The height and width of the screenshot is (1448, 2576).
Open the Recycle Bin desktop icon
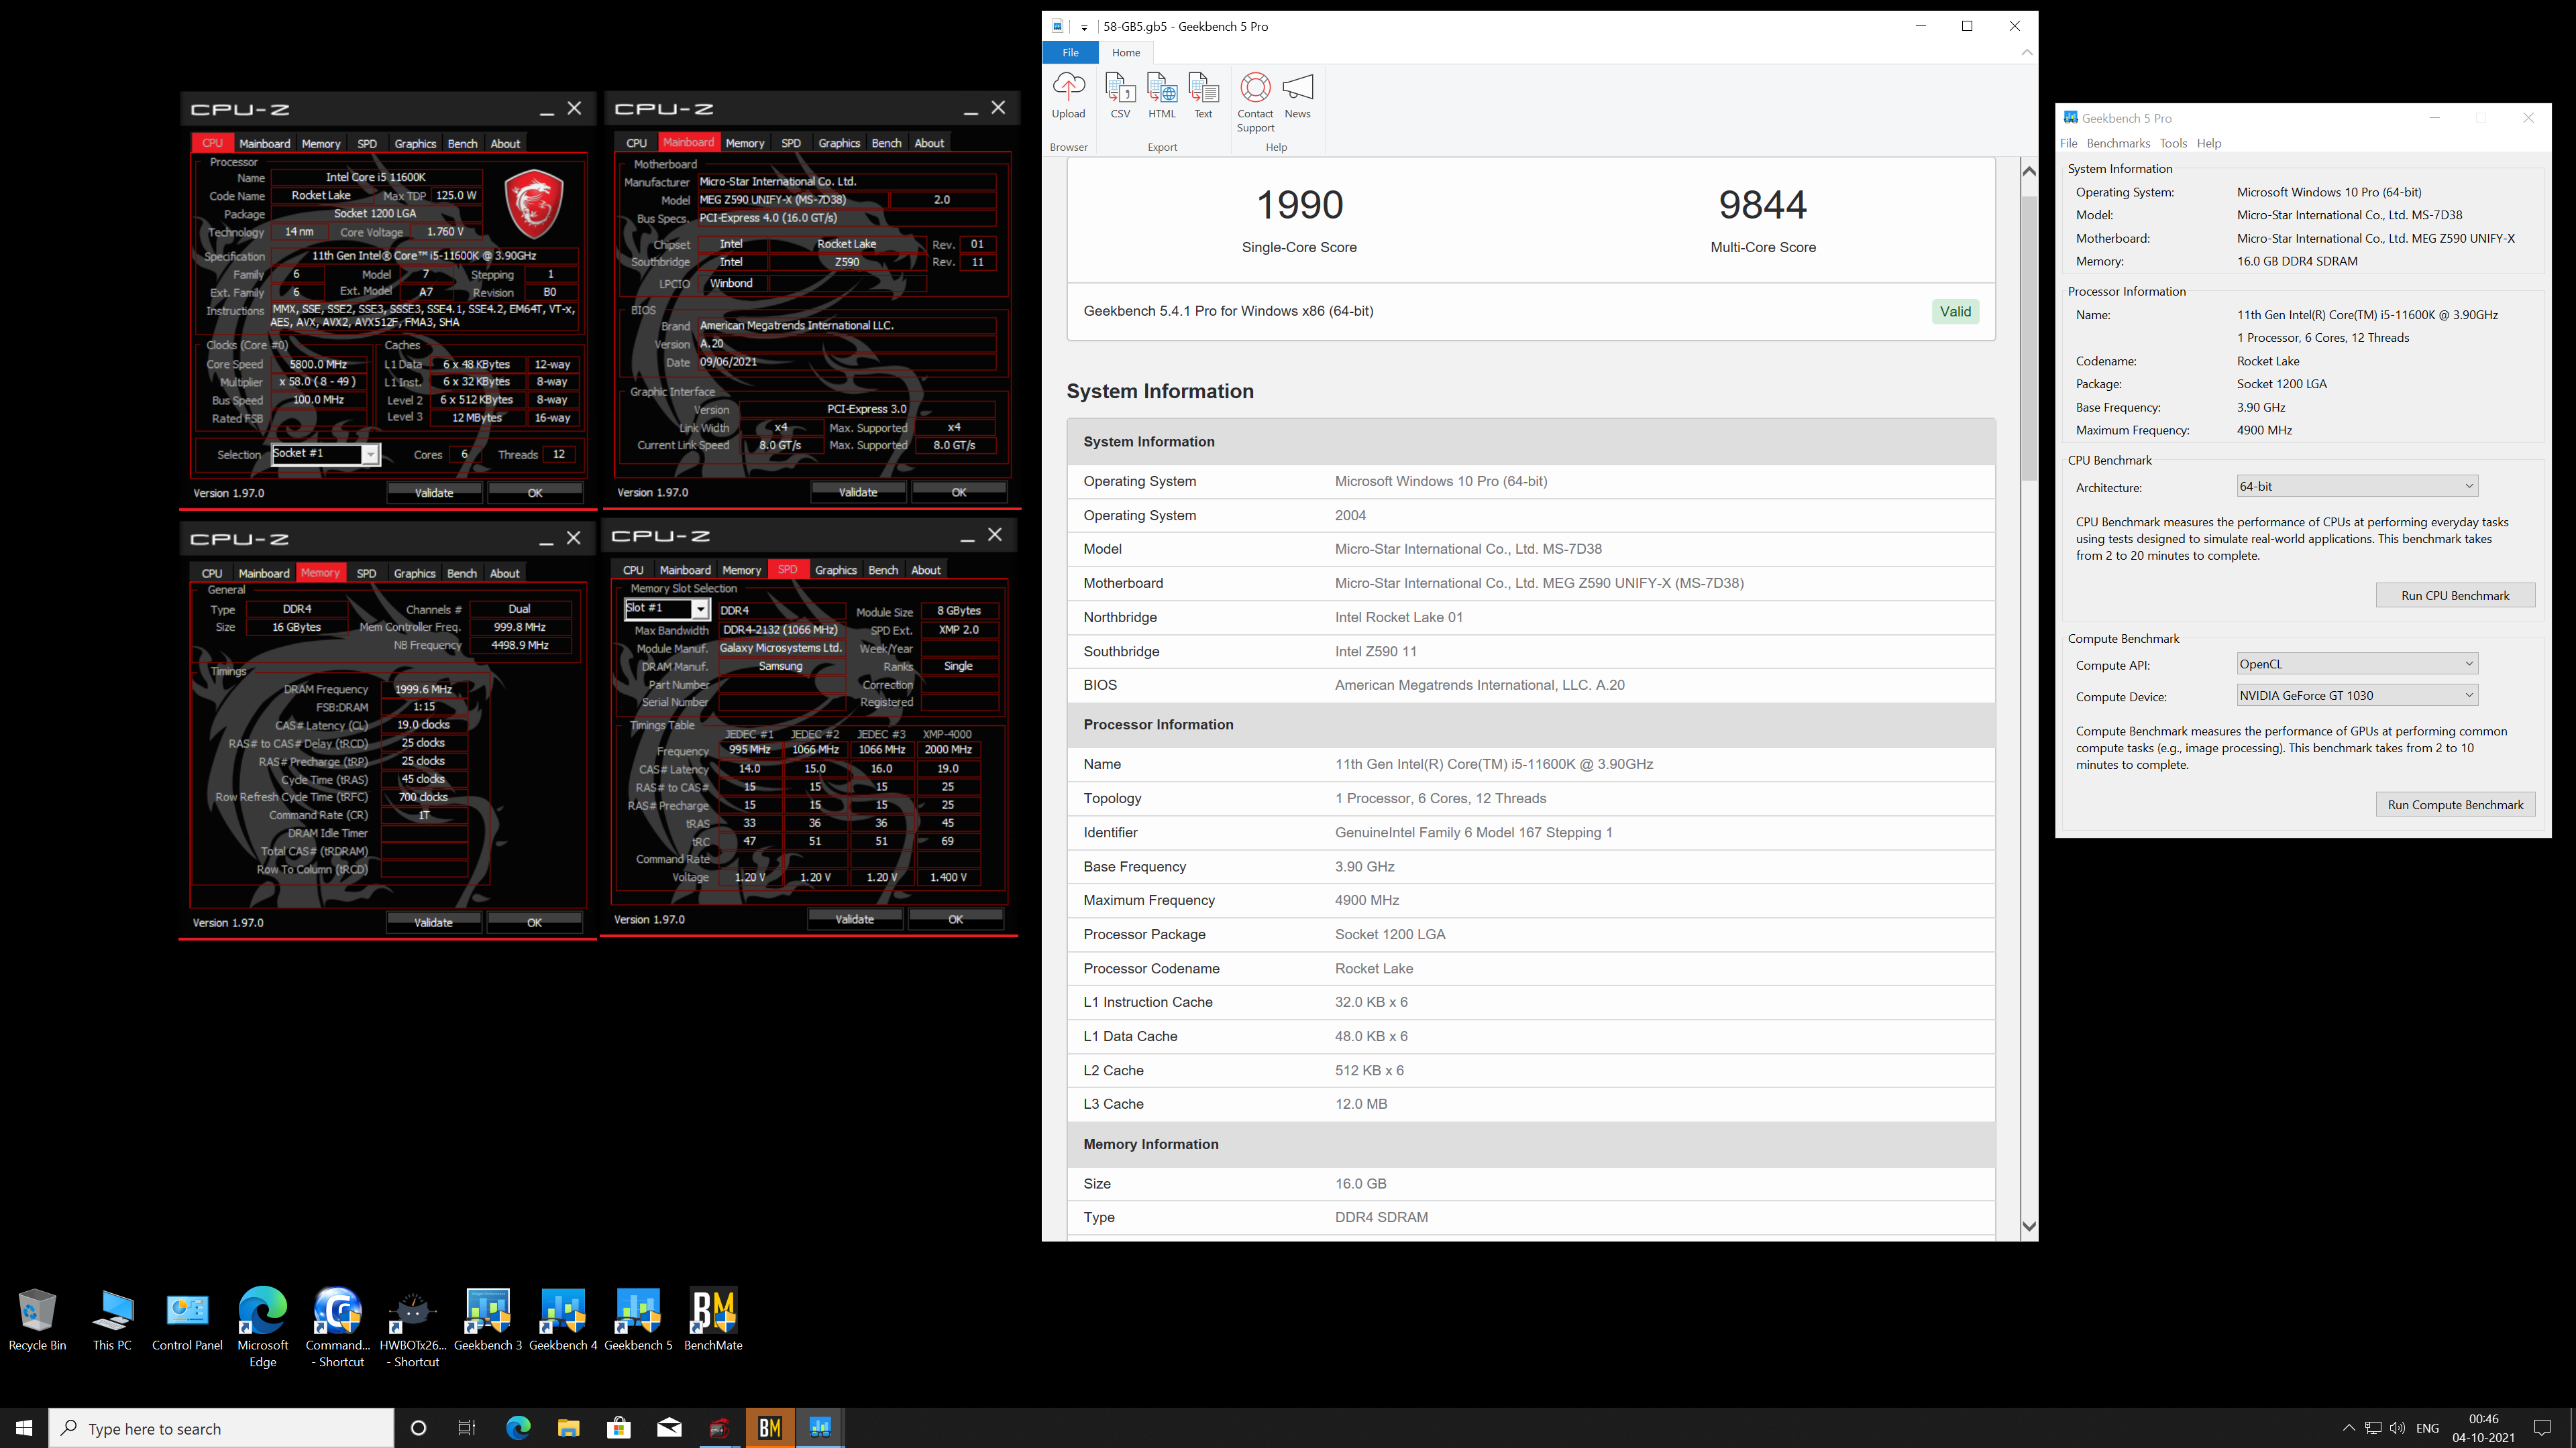click(x=37, y=1320)
